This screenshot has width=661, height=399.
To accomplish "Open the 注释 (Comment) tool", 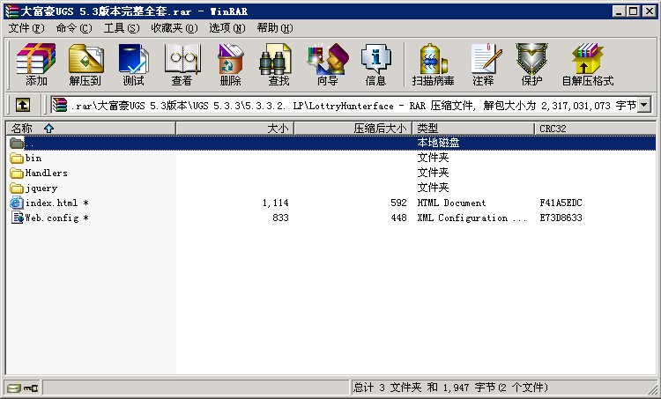I will 483,64.
